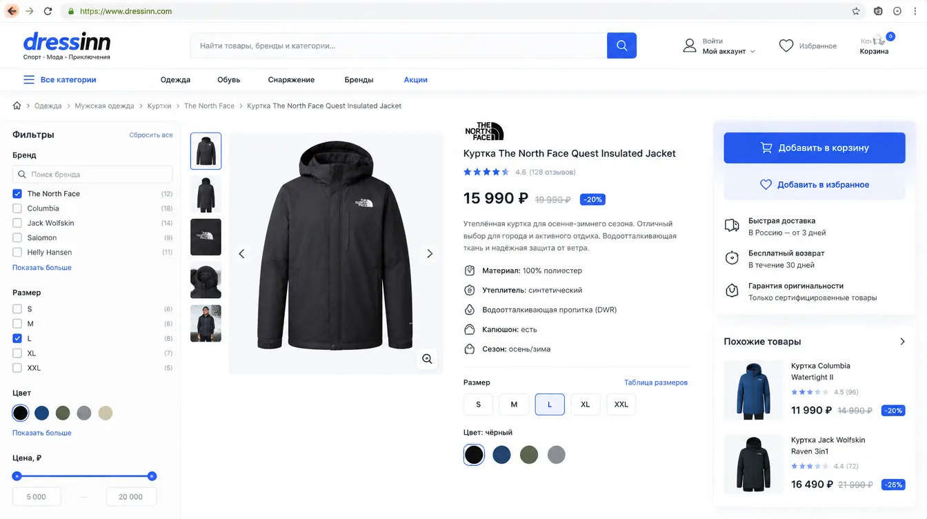Click the originality guarantee icon

click(x=732, y=291)
